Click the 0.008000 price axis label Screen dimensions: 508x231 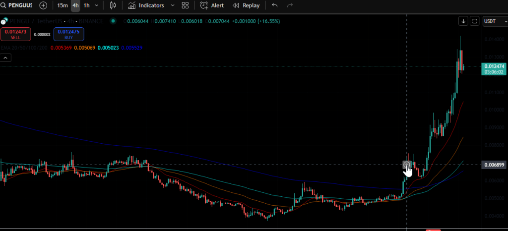494,145
